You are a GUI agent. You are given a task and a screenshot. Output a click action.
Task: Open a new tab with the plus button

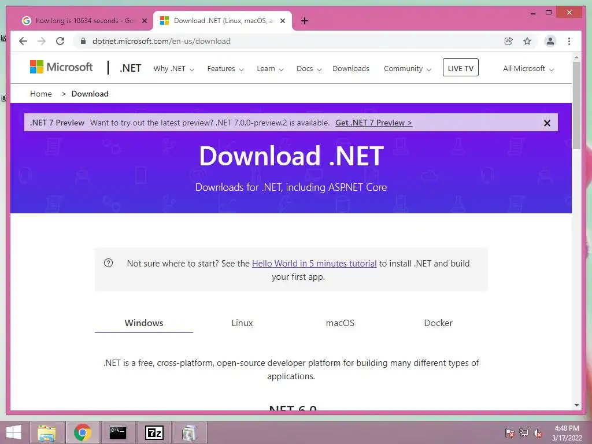305,21
